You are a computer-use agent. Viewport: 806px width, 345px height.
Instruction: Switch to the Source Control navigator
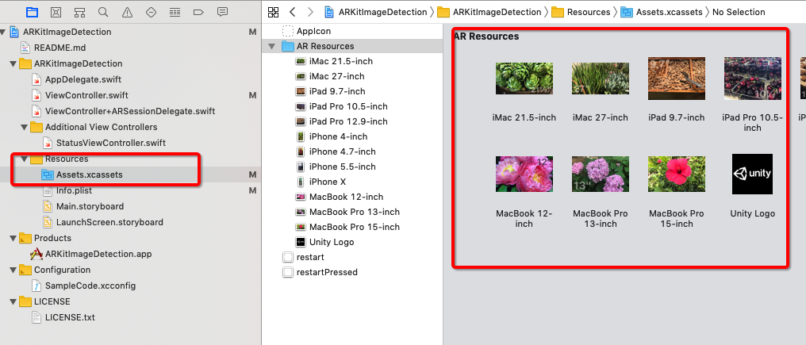tap(56, 12)
